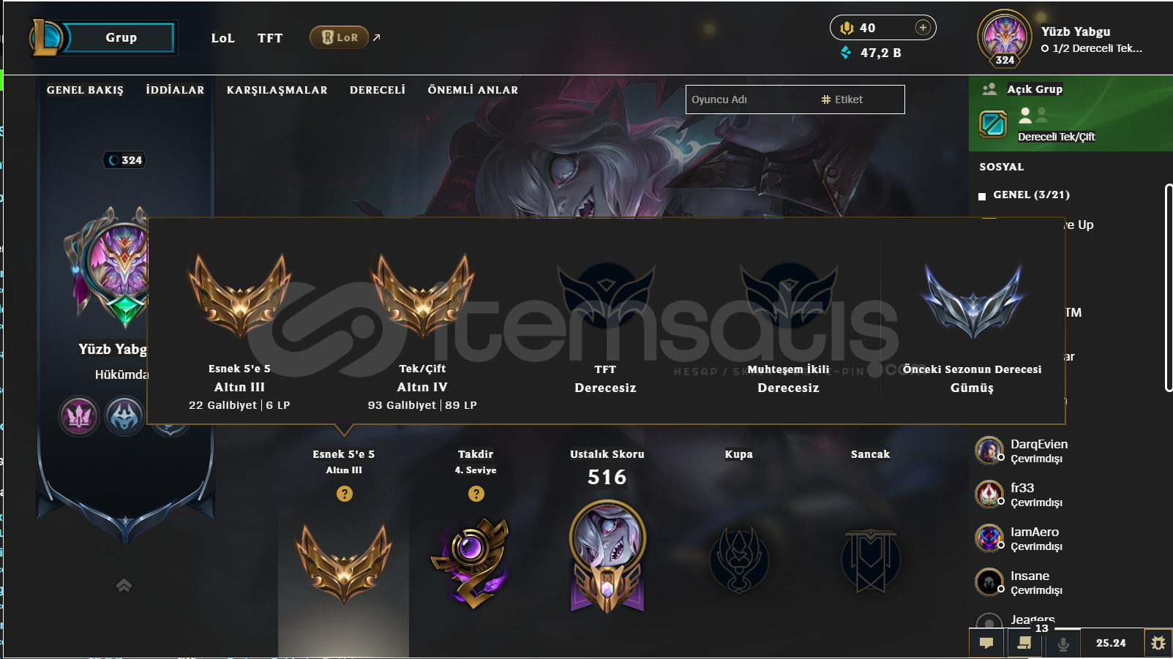
Task: Collapse the GENEL friends group
Action: pos(1023,195)
